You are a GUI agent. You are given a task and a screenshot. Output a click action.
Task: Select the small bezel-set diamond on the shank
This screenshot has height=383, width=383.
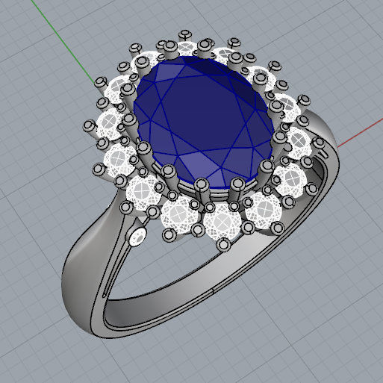pyautogui.click(x=137, y=236)
